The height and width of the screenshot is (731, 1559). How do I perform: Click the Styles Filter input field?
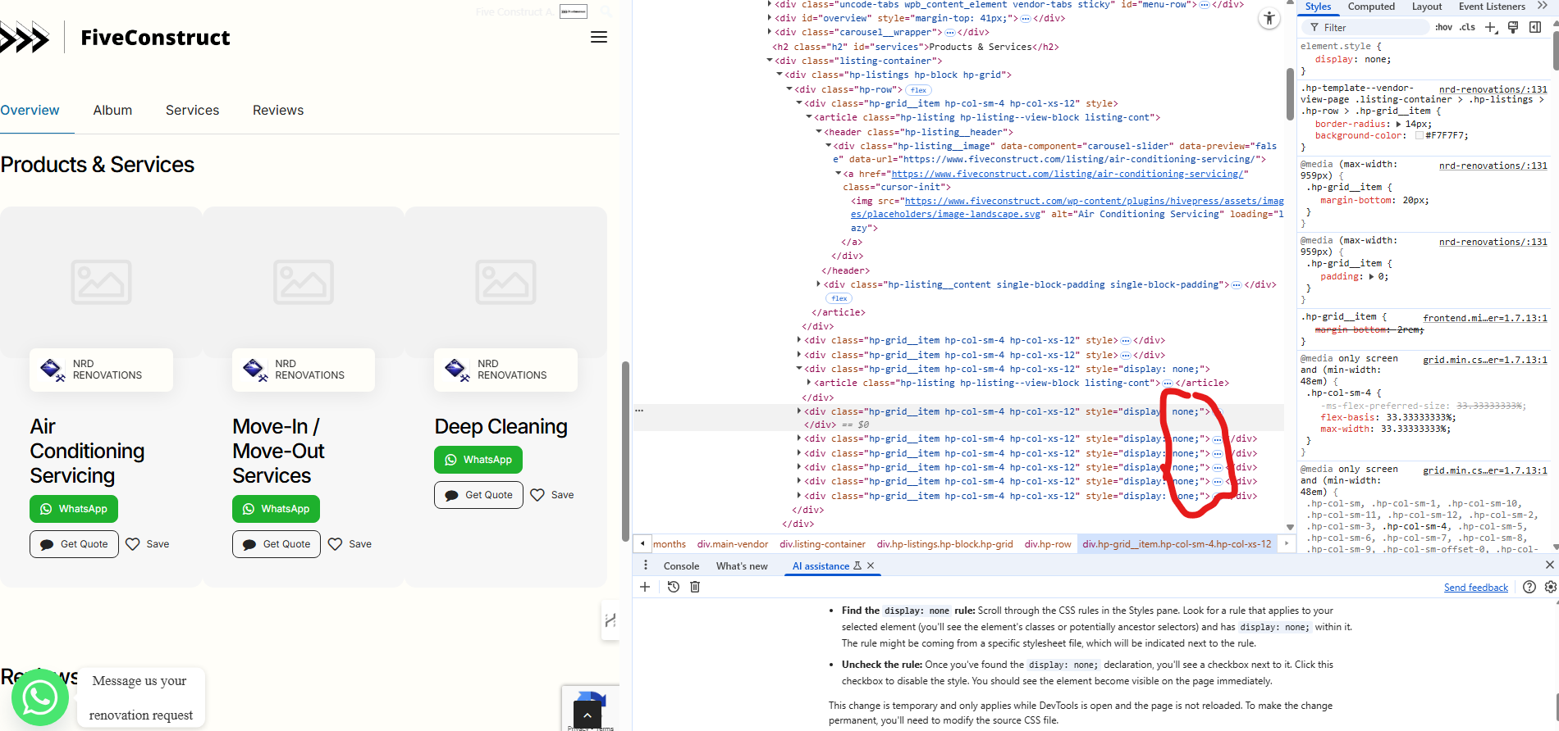click(x=1365, y=27)
